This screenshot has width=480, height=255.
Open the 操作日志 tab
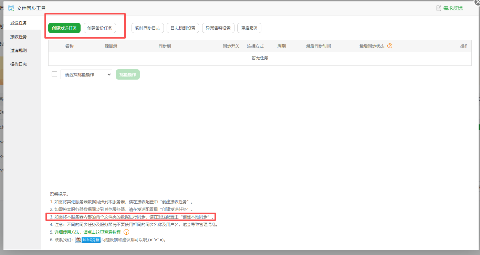[22, 64]
